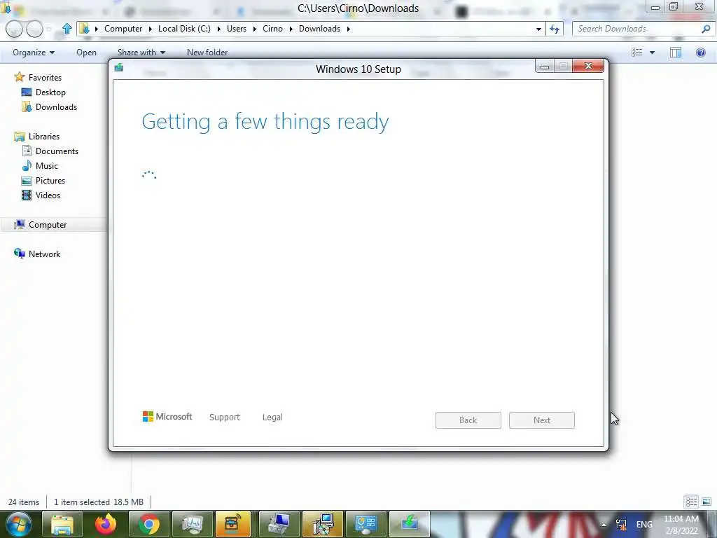The width and height of the screenshot is (717, 538).
Task: Show hidden system tray icons
Action: pyautogui.click(x=604, y=525)
